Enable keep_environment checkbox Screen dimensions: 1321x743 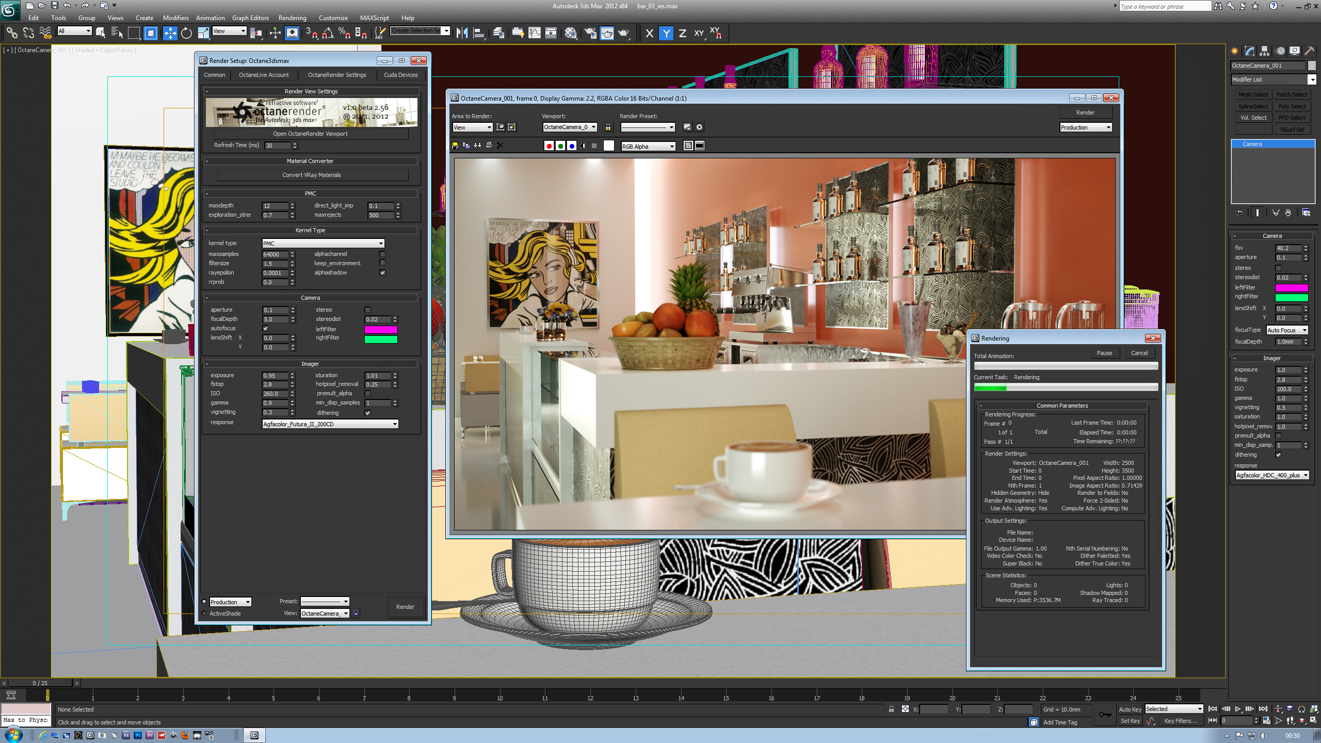[x=382, y=263]
